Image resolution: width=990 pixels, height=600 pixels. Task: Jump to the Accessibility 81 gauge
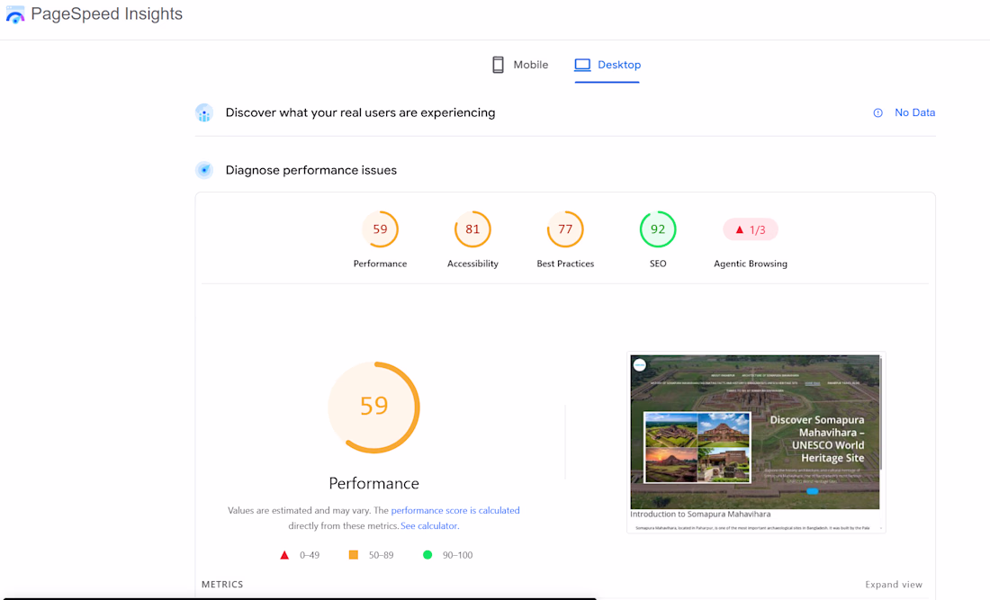[472, 229]
